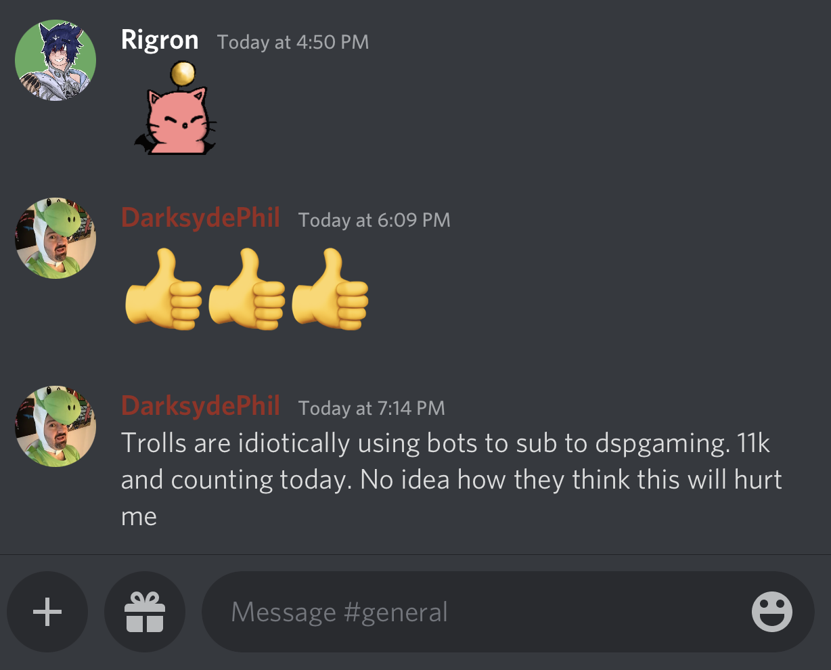The width and height of the screenshot is (831, 670).
Task: Open Rigron's profile avatar
Action: pyautogui.click(x=55, y=60)
